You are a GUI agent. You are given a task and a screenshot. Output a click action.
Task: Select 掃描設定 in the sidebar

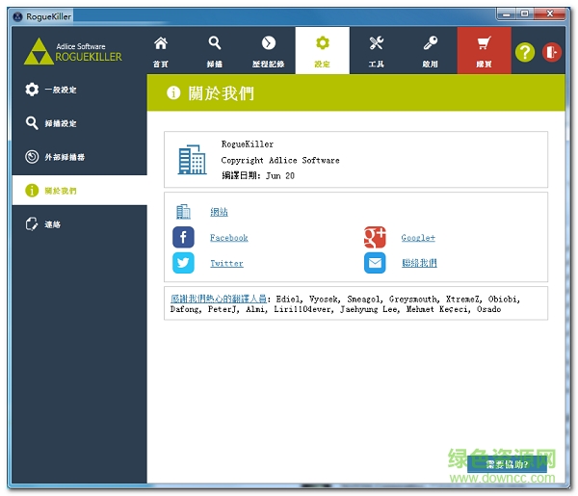point(79,123)
